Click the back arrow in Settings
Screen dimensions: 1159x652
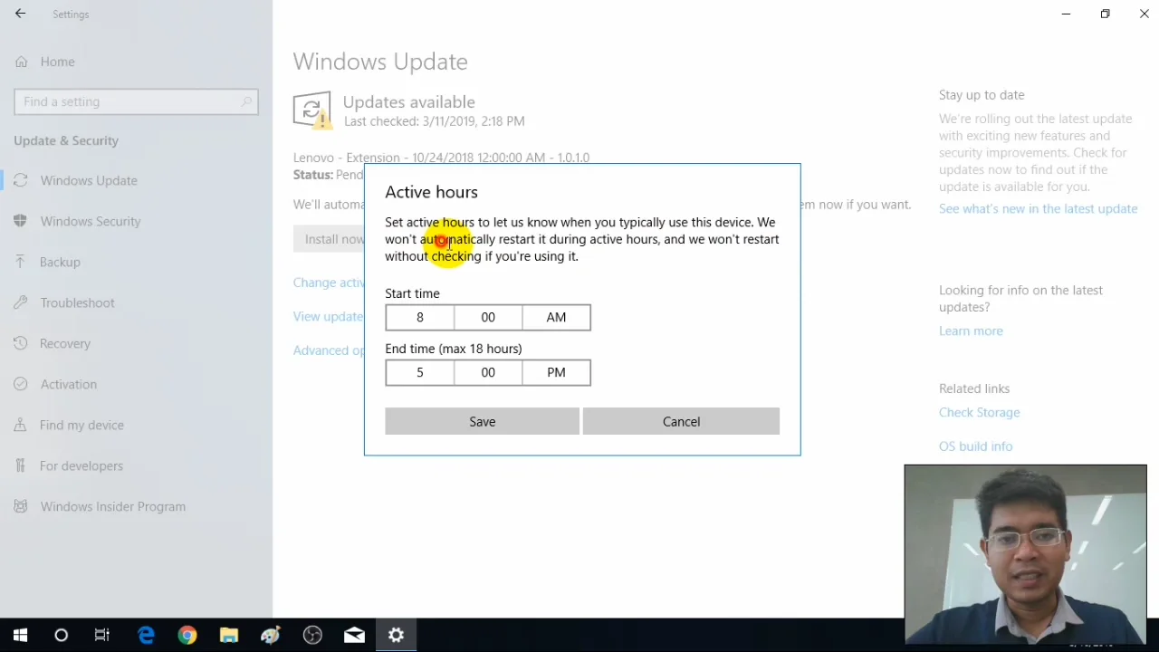click(x=20, y=14)
